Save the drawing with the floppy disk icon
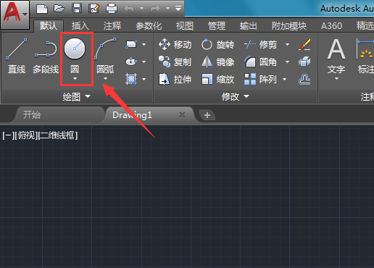Image resolution: width=374 pixels, height=268 pixels. [x=77, y=9]
